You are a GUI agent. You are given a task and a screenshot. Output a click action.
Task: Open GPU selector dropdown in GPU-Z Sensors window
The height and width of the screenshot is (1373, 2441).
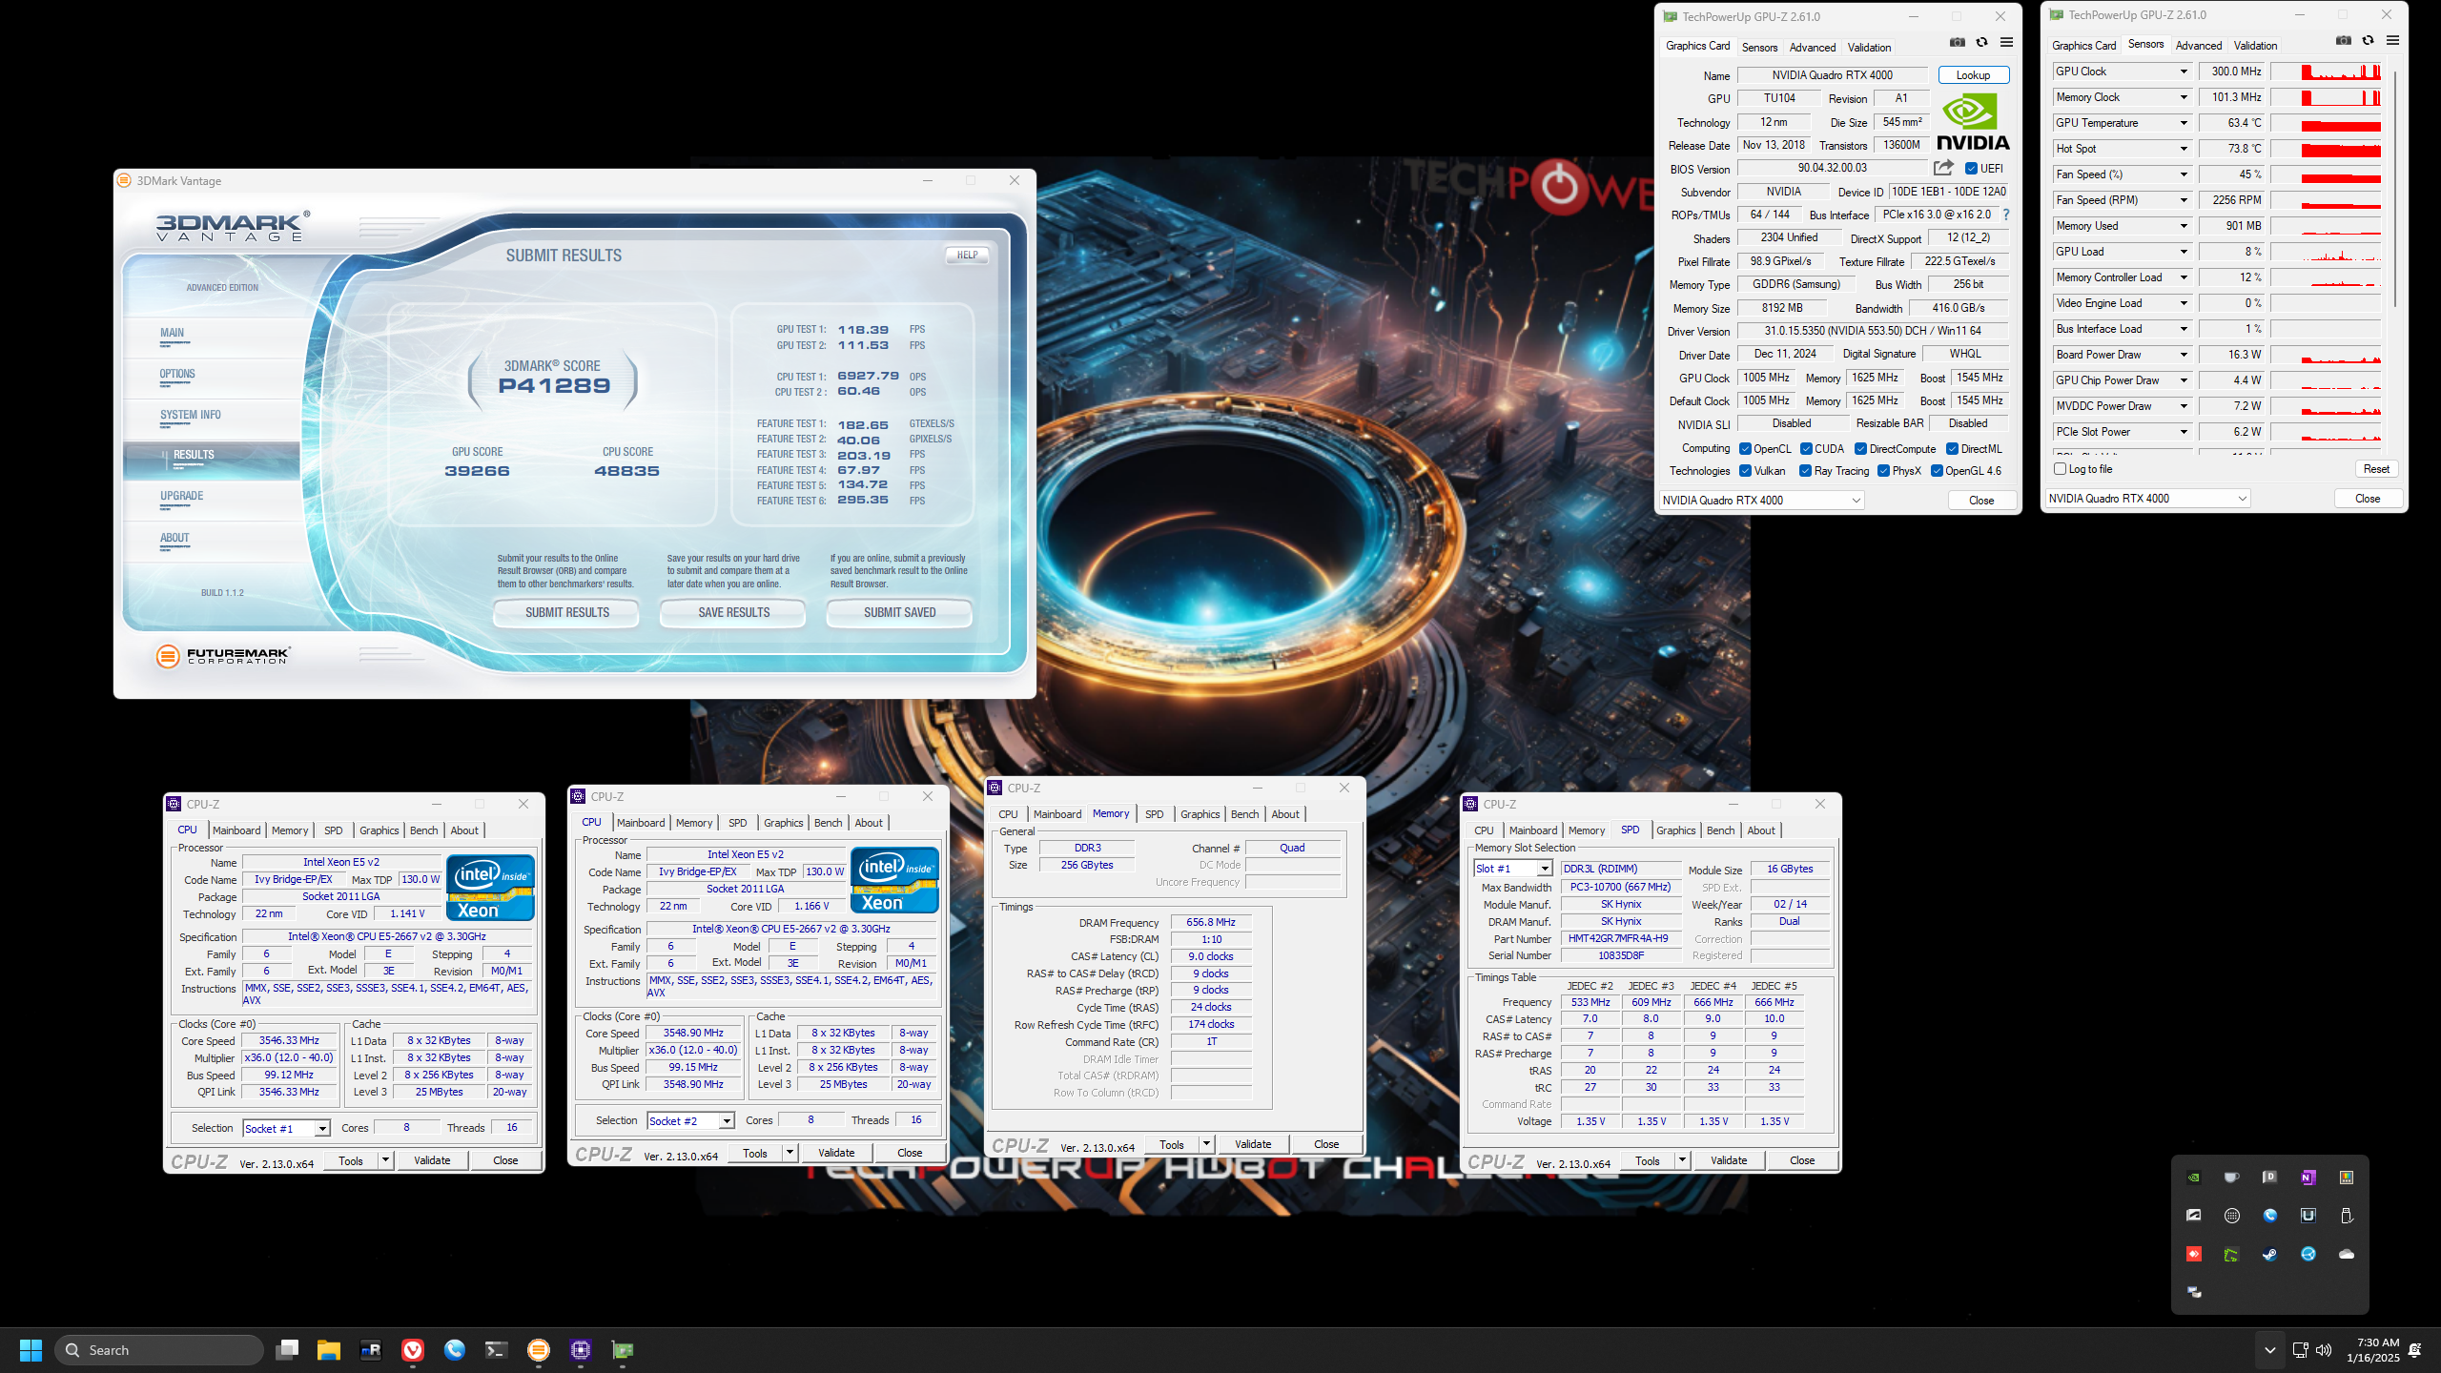coord(2147,499)
